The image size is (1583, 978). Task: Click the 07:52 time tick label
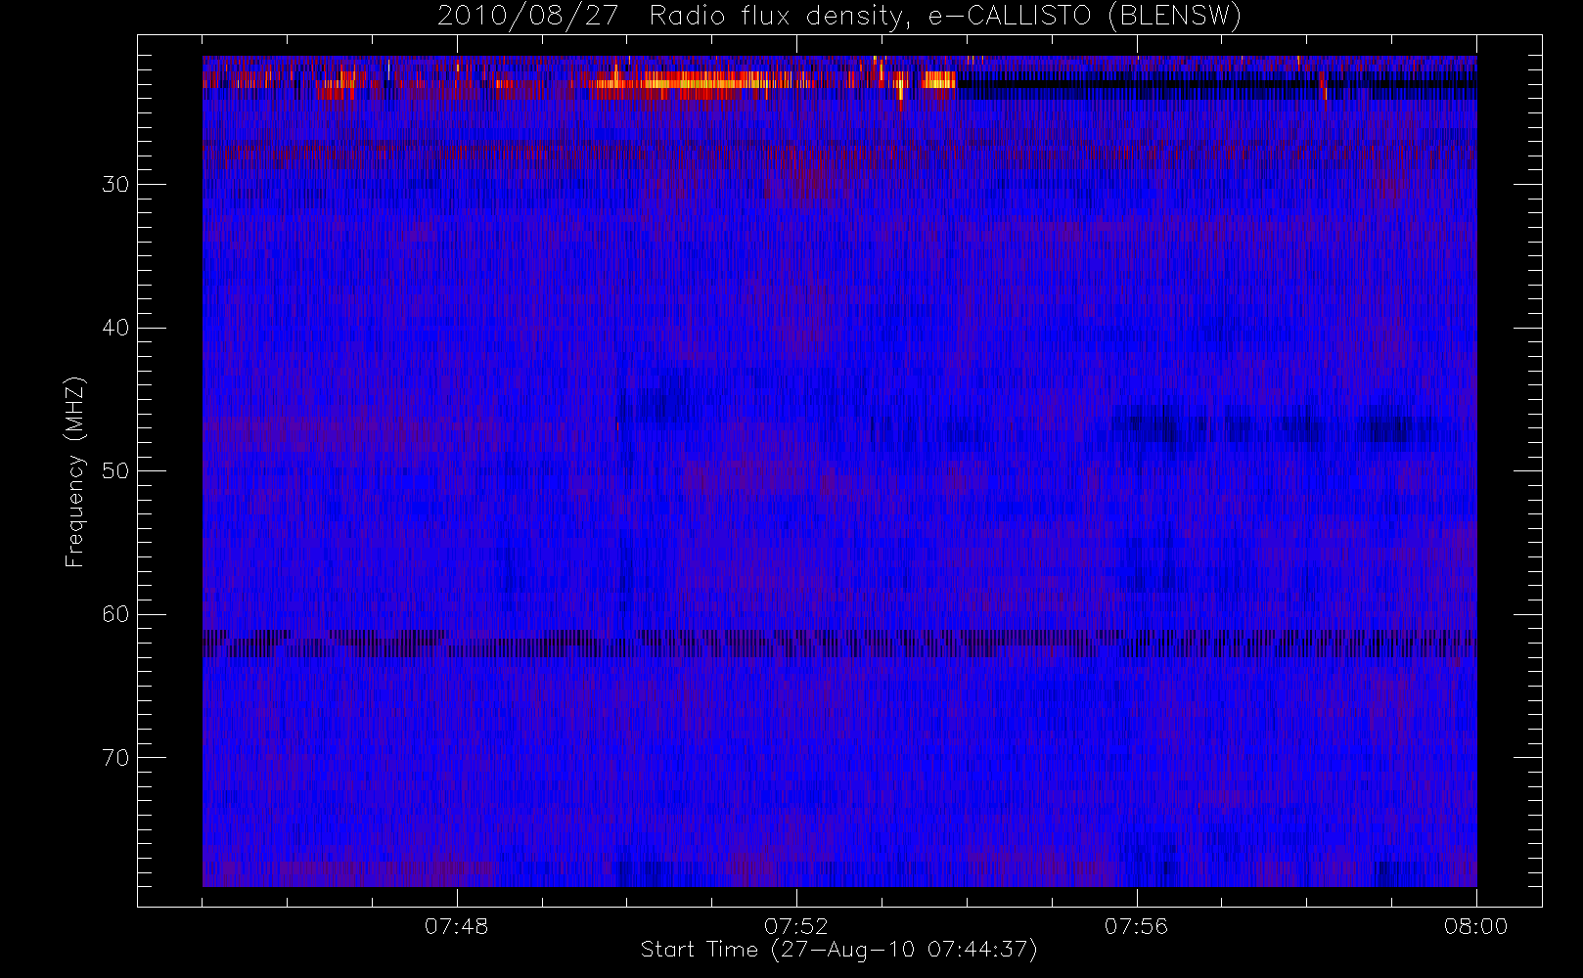(x=796, y=926)
